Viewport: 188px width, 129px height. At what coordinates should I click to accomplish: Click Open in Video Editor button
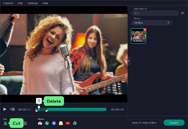tap(144, 123)
